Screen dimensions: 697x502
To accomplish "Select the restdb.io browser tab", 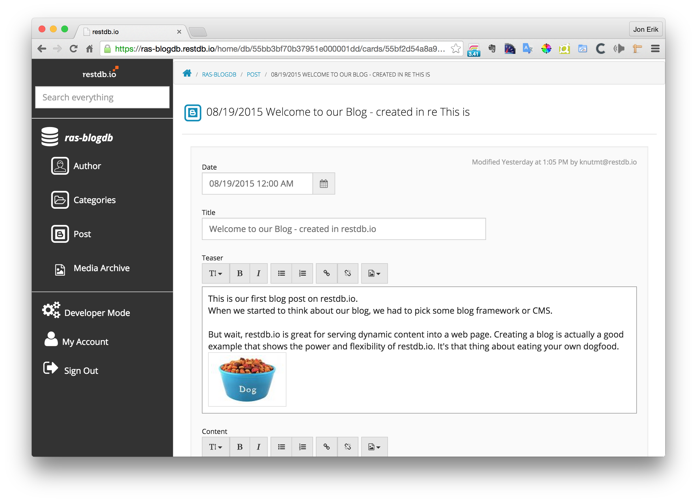I will 132,32.
